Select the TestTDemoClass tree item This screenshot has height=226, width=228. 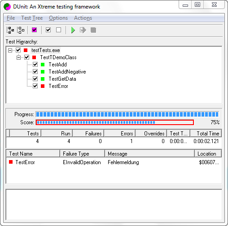(58, 57)
